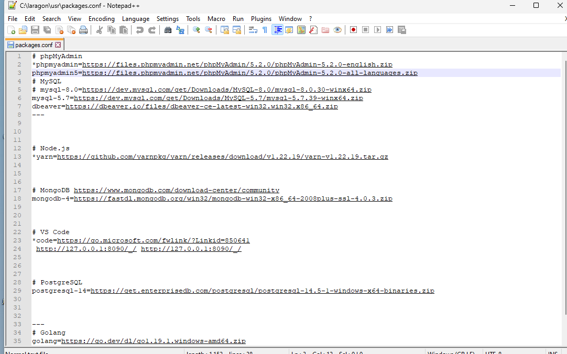Open the Language menu
This screenshot has height=354, width=567.
(136, 19)
